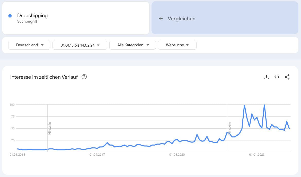This screenshot has height=177, width=301.
Task: Click the first Hinweis marker near 2016
Action: click(x=50, y=128)
